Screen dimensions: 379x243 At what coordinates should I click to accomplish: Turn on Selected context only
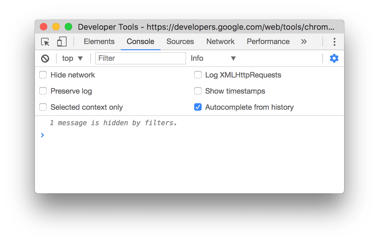point(43,107)
